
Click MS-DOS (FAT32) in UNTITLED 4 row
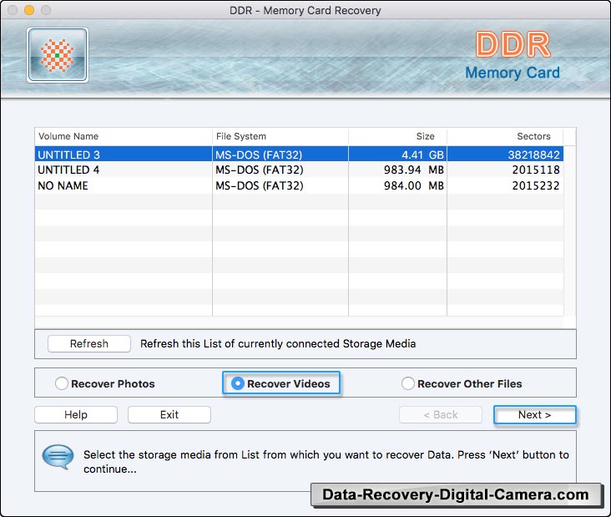(260, 170)
